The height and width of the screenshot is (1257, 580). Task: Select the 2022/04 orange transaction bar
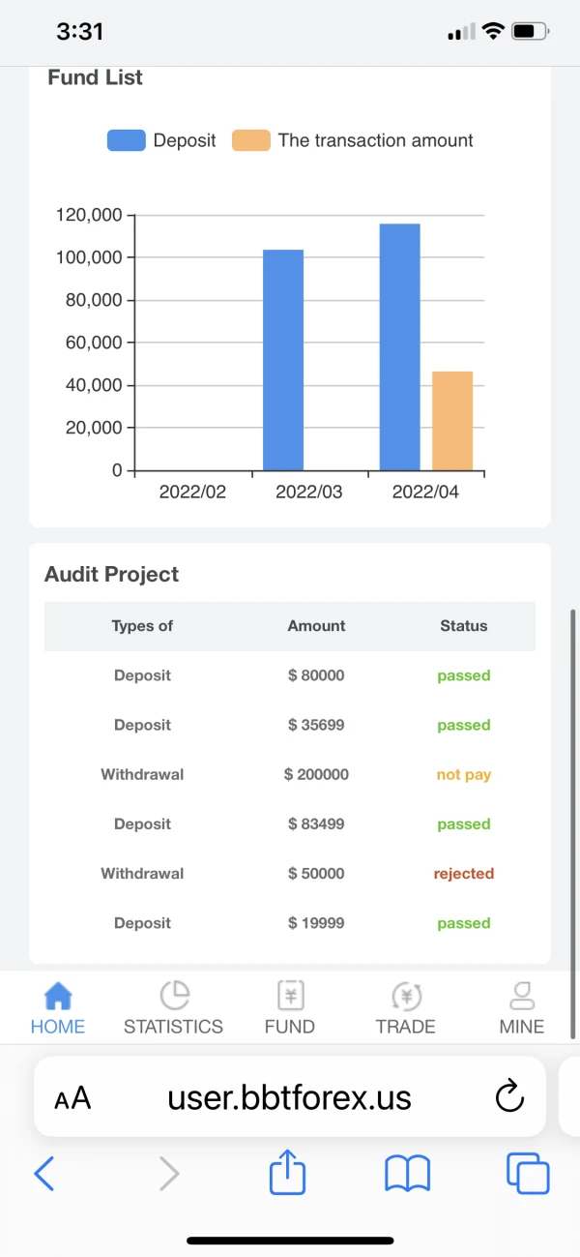(x=452, y=421)
